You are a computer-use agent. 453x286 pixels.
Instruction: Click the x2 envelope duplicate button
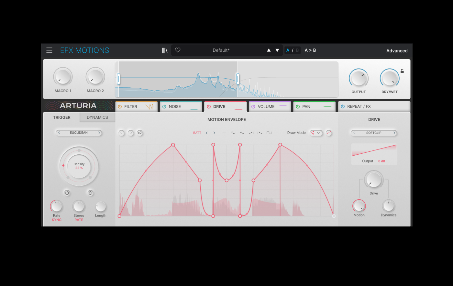point(140,133)
